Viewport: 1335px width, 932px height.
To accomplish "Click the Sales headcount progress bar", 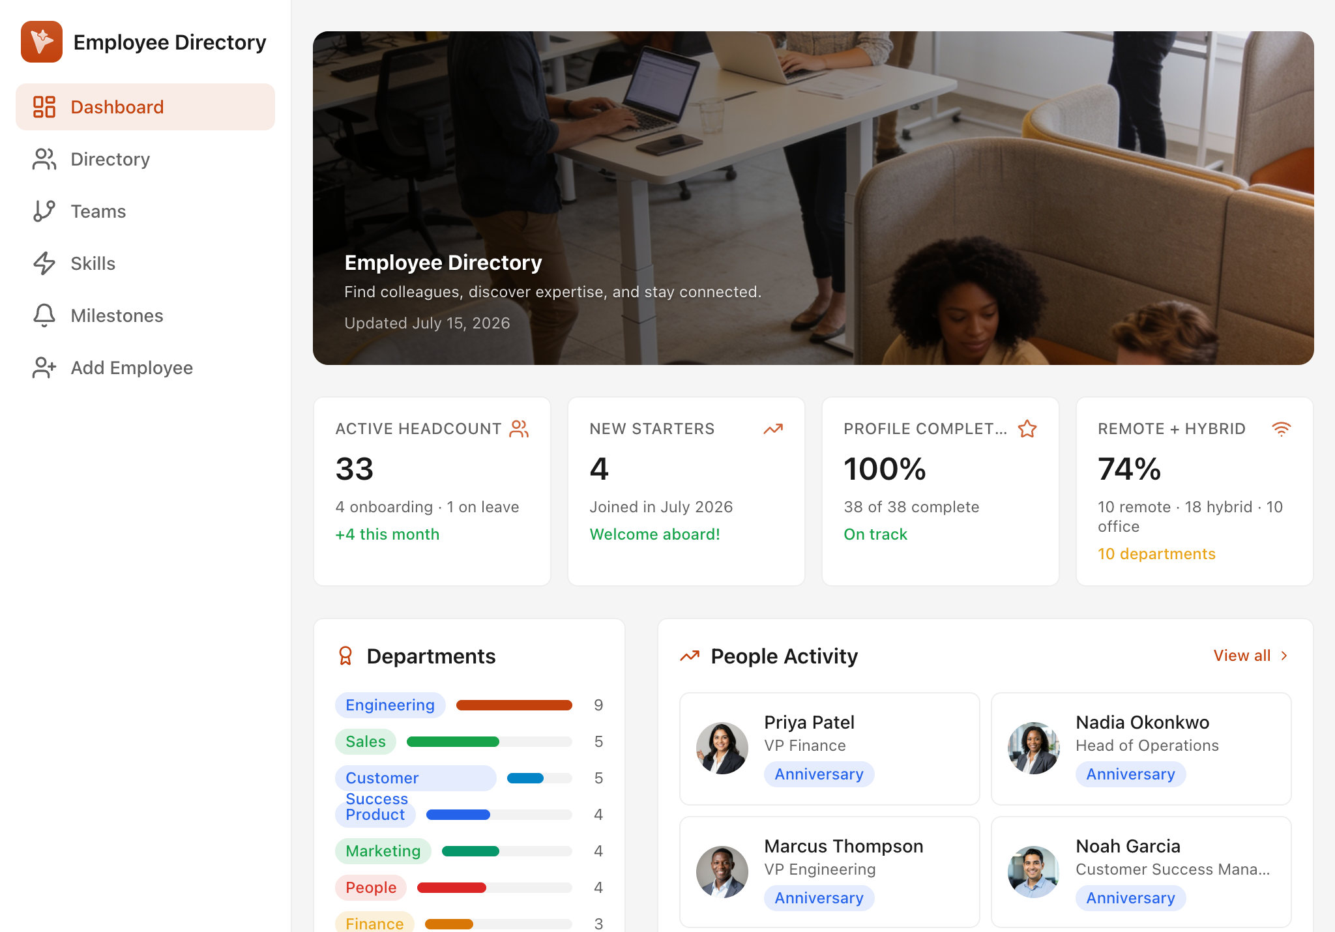I will click(x=490, y=742).
